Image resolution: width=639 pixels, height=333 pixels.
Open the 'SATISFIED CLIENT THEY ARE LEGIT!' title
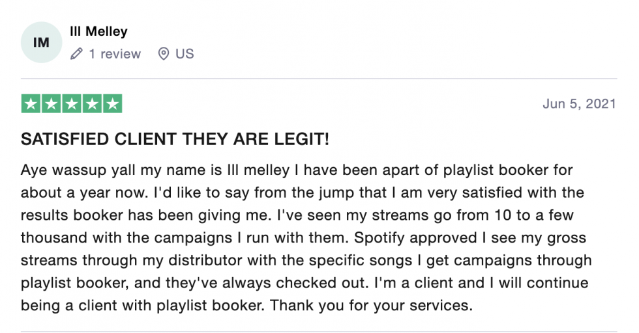tap(175, 139)
